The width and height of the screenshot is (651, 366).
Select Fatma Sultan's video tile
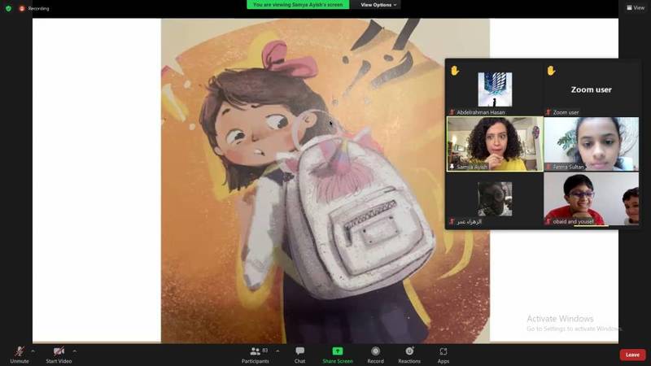click(x=592, y=143)
